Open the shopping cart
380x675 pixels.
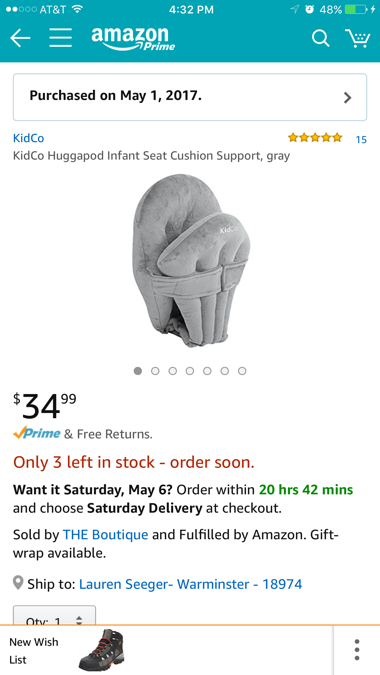coord(357,38)
